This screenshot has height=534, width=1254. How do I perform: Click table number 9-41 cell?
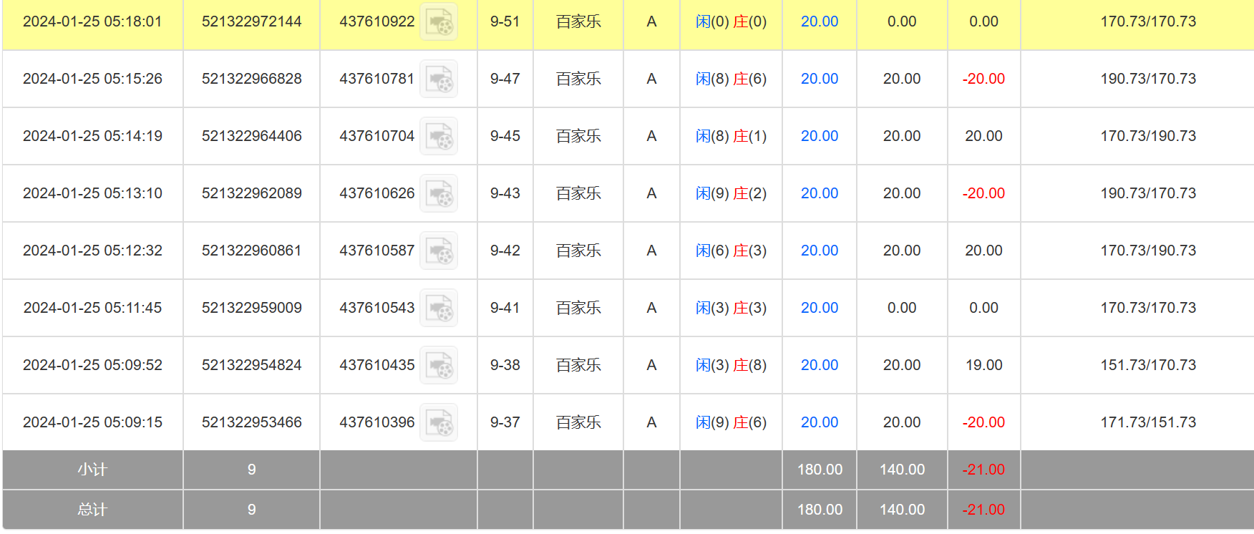505,308
